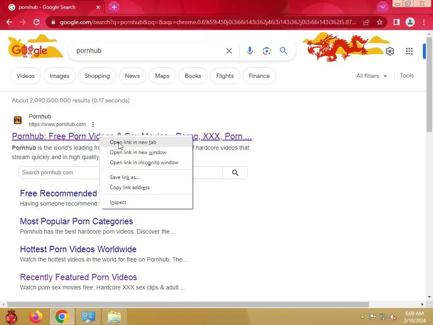Show hidden tray icons arrow
433x325 pixels.
pos(362,317)
